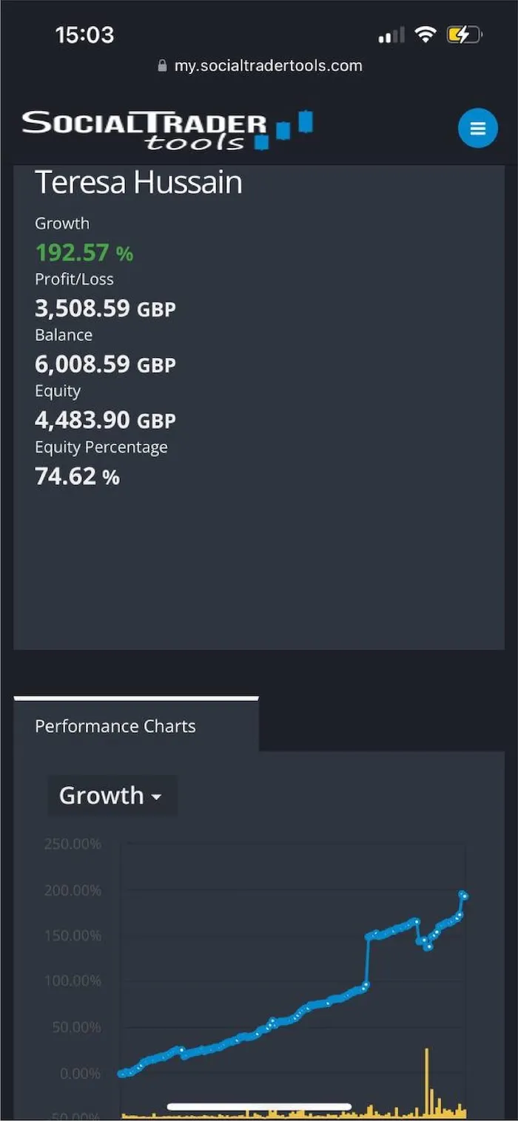Tap the 6,008.59 GBP balance value
This screenshot has width=518, height=1121.
tap(105, 364)
